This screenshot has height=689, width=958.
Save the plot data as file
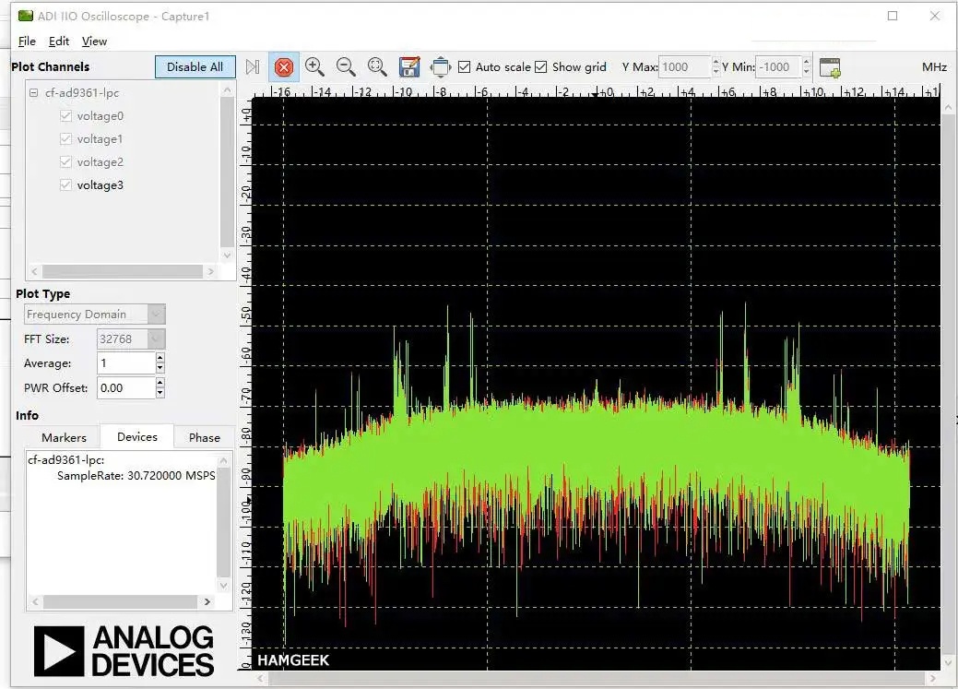(409, 67)
